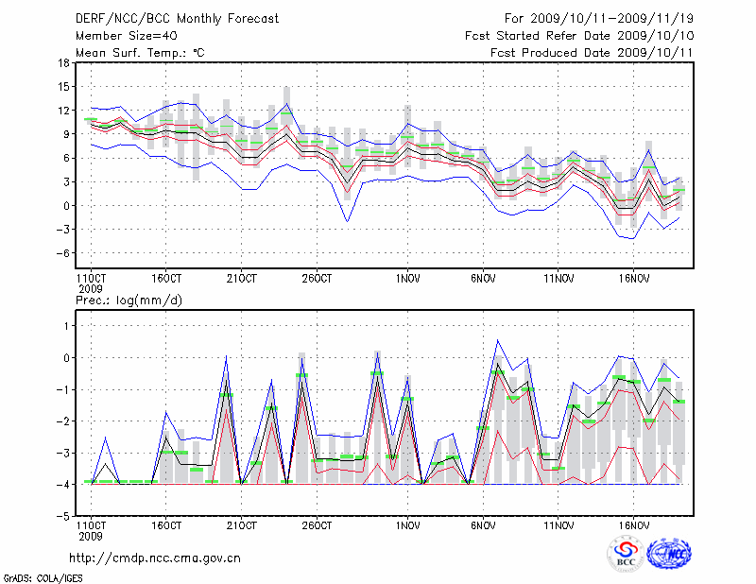Click 6NOV marker on precipitation chart axis

tap(483, 524)
